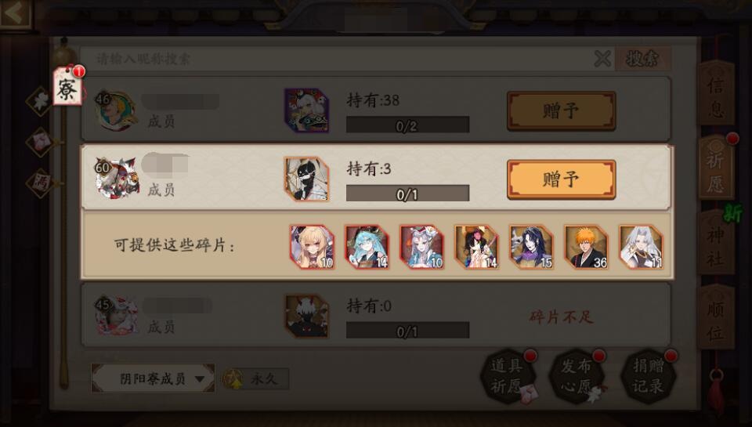Click the back arrow icon
Screen dimensions: 752x427
(x=16, y=14)
